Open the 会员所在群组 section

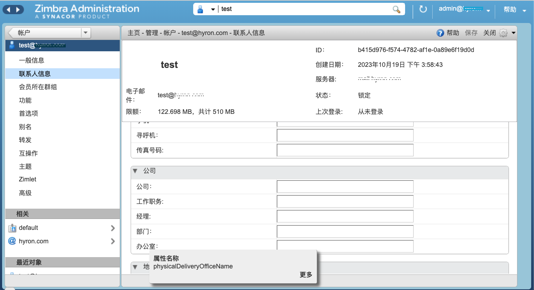point(63,87)
